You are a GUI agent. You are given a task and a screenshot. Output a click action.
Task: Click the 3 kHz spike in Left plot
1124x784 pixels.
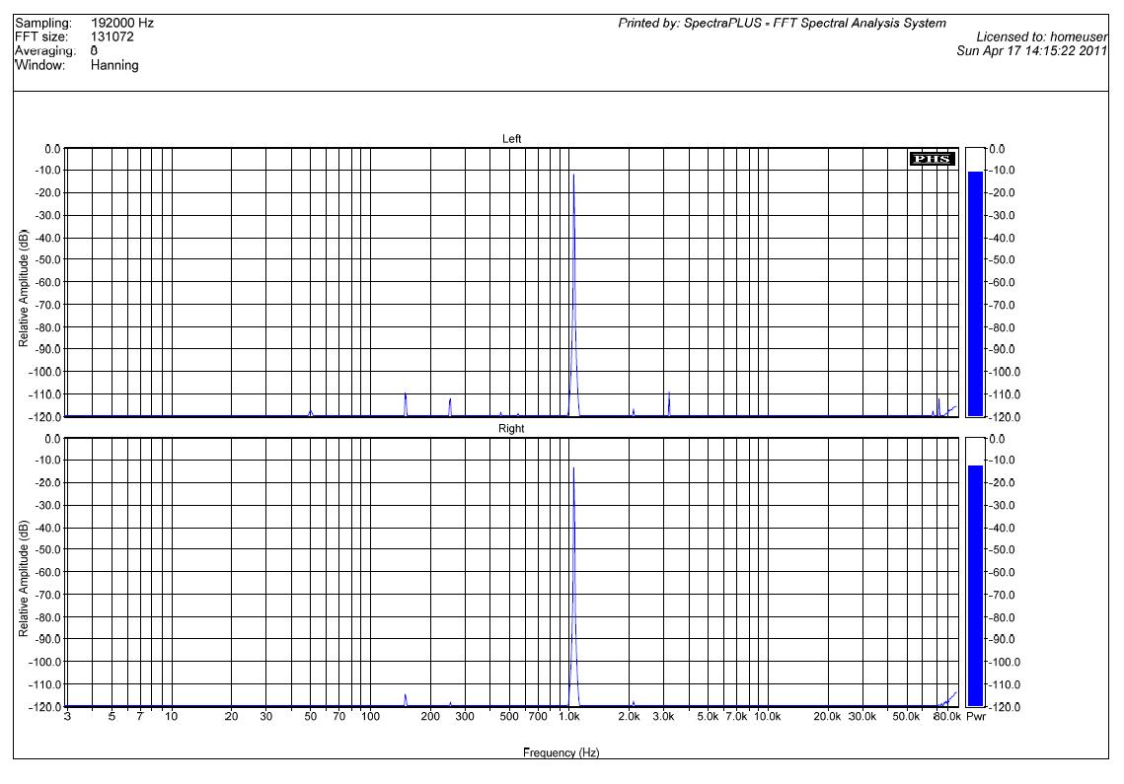[669, 404]
